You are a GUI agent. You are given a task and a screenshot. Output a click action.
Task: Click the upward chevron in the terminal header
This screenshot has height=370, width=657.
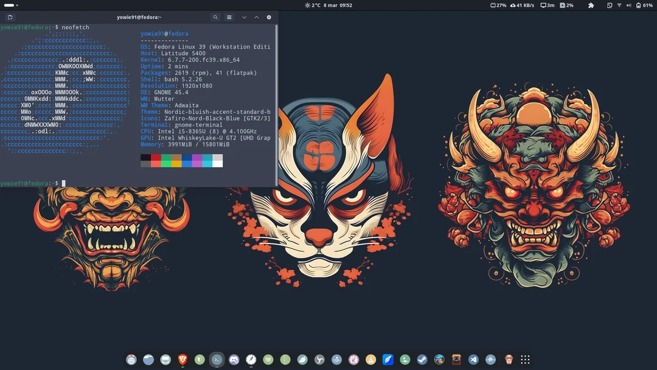[x=256, y=17]
